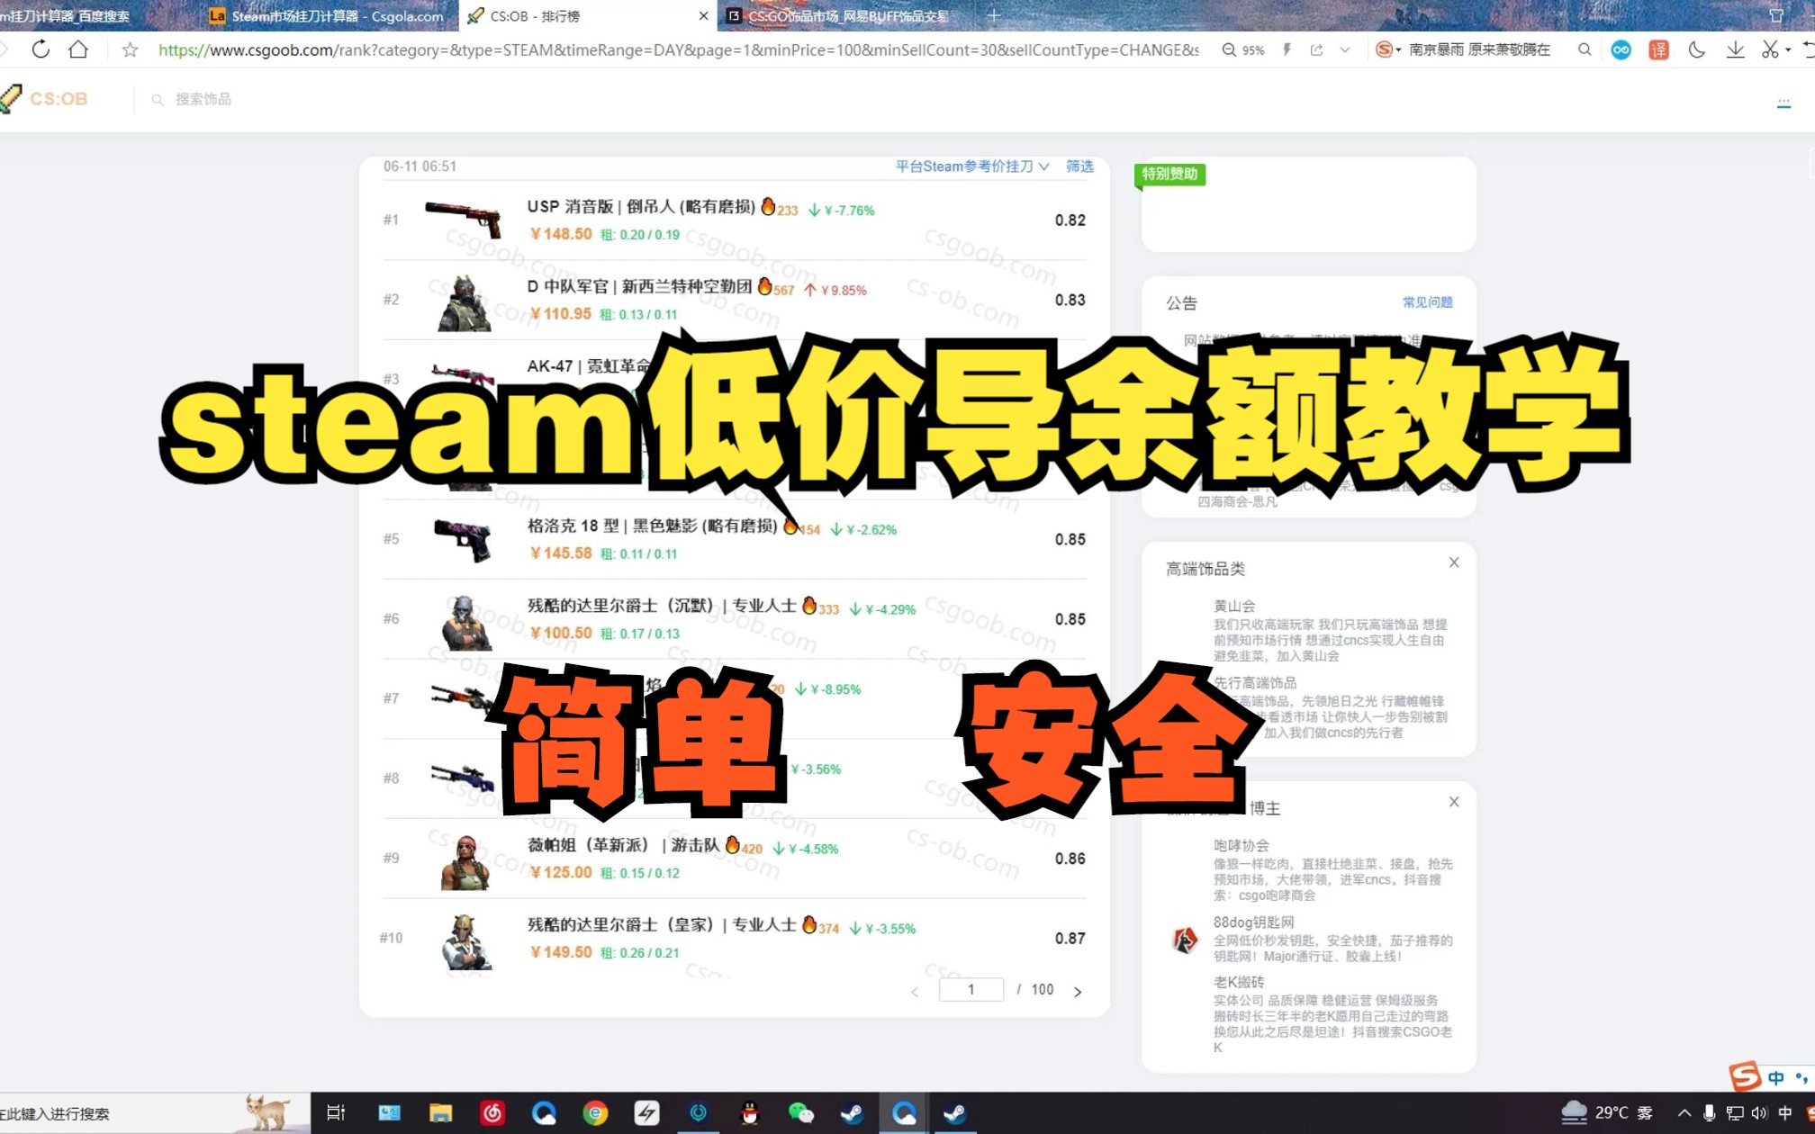Screen dimensions: 1815x1134
Task: Open the 筛选 filter link
Action: pos(1079,166)
